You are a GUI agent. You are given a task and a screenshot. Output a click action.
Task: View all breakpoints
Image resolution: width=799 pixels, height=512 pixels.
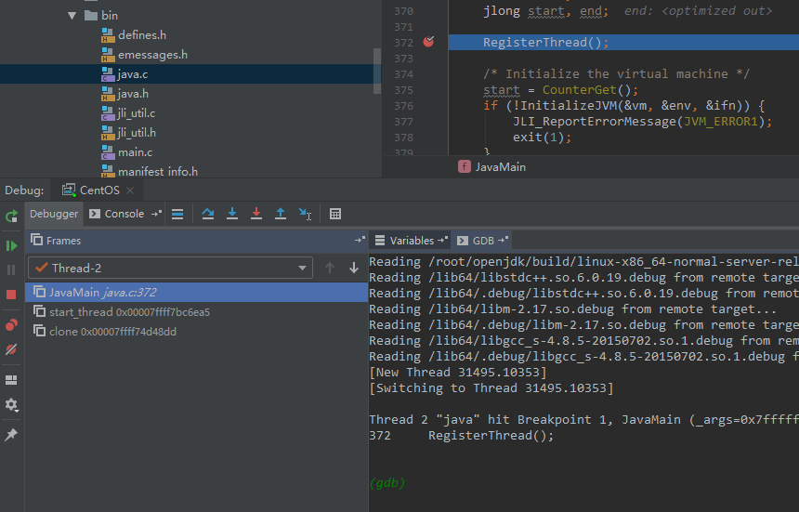point(11,325)
